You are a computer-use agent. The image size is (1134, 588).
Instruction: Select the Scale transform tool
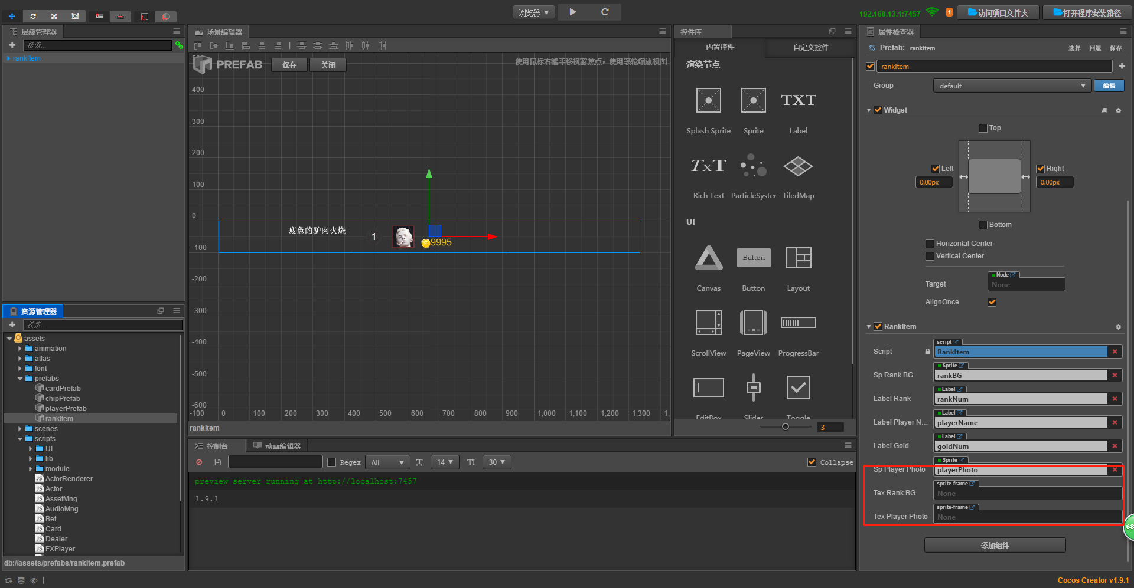coord(54,16)
